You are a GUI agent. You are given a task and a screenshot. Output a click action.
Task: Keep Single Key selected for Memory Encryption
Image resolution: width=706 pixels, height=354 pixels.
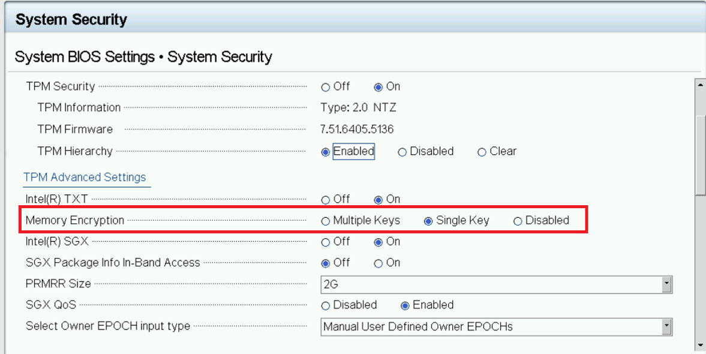(428, 220)
